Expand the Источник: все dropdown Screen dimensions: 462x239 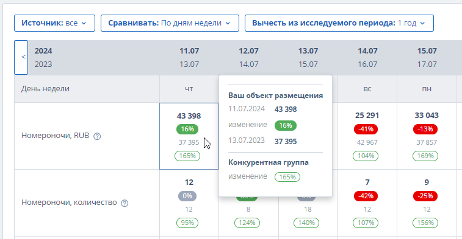(x=54, y=23)
